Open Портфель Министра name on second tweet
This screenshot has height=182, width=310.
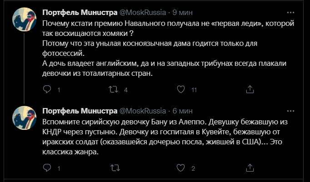80,111
